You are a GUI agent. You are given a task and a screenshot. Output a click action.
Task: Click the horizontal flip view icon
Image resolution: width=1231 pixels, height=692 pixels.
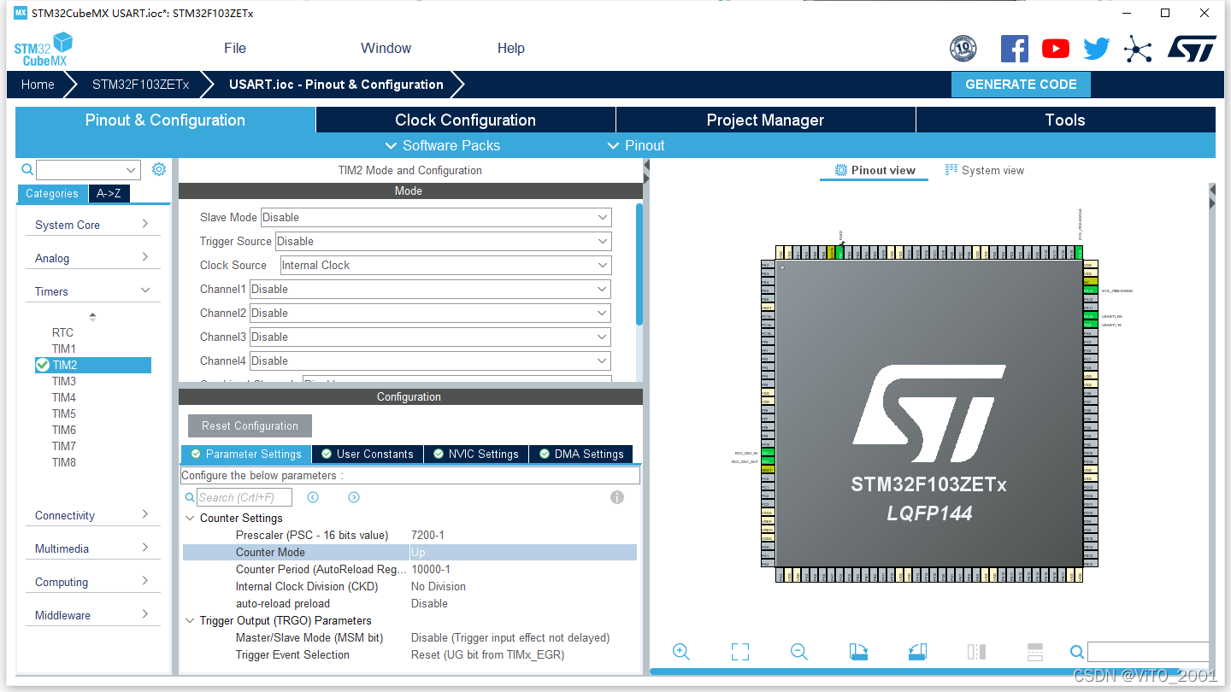click(x=976, y=652)
